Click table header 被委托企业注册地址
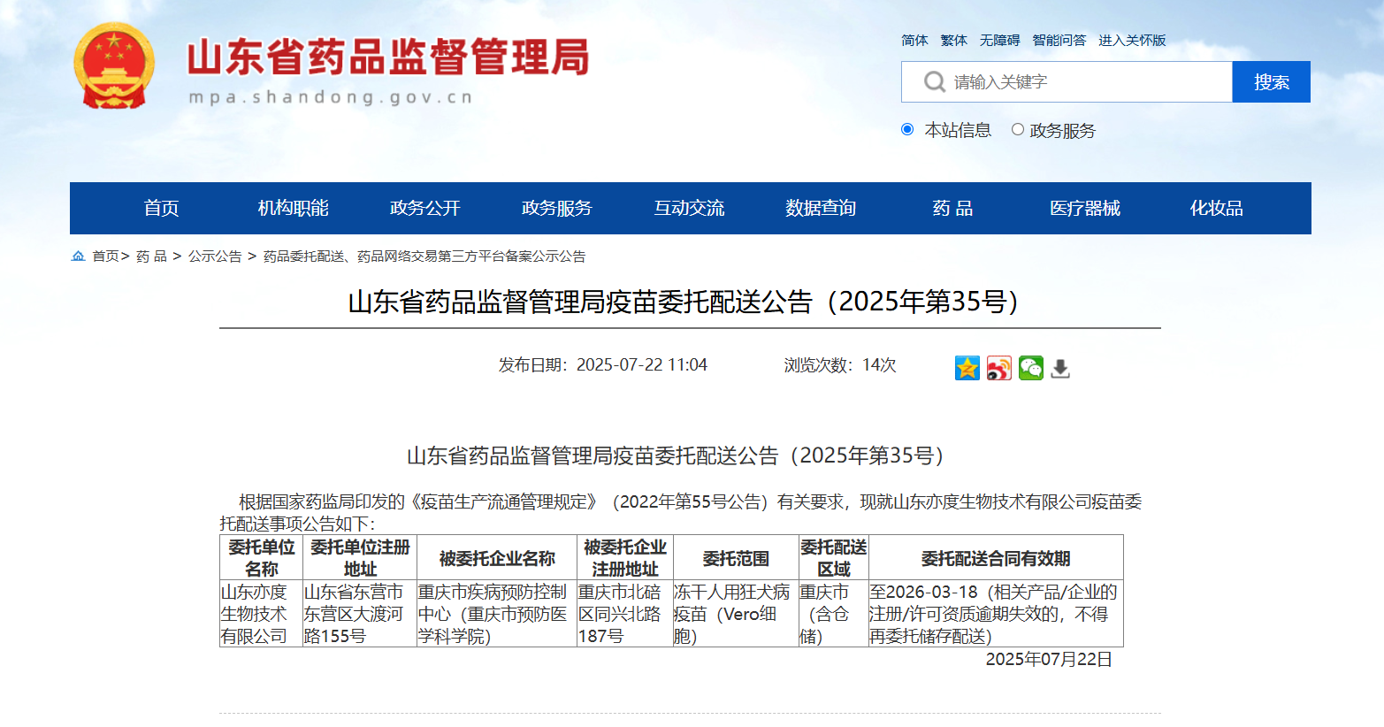Screen dimensions: 1384x727 click(x=625, y=558)
